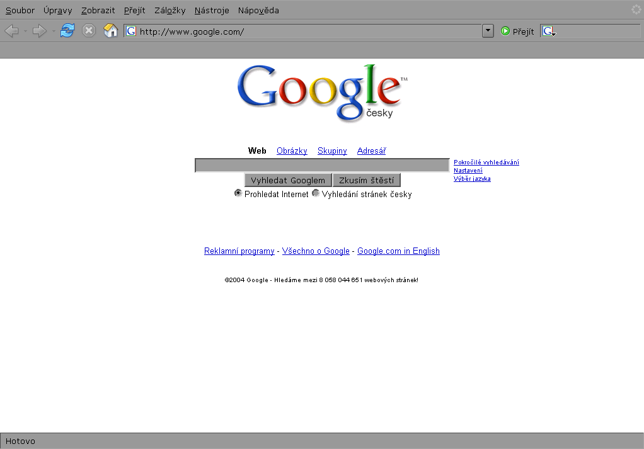This screenshot has width=644, height=449.
Task: Go forward with the Forward arrow icon
Action: tap(40, 31)
